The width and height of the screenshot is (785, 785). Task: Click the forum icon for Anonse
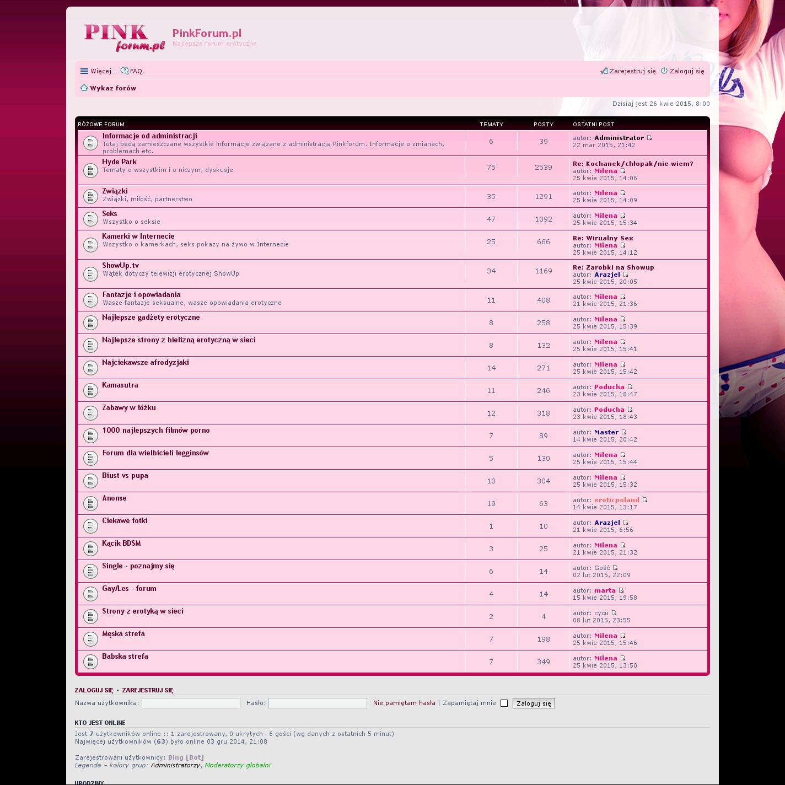90,503
